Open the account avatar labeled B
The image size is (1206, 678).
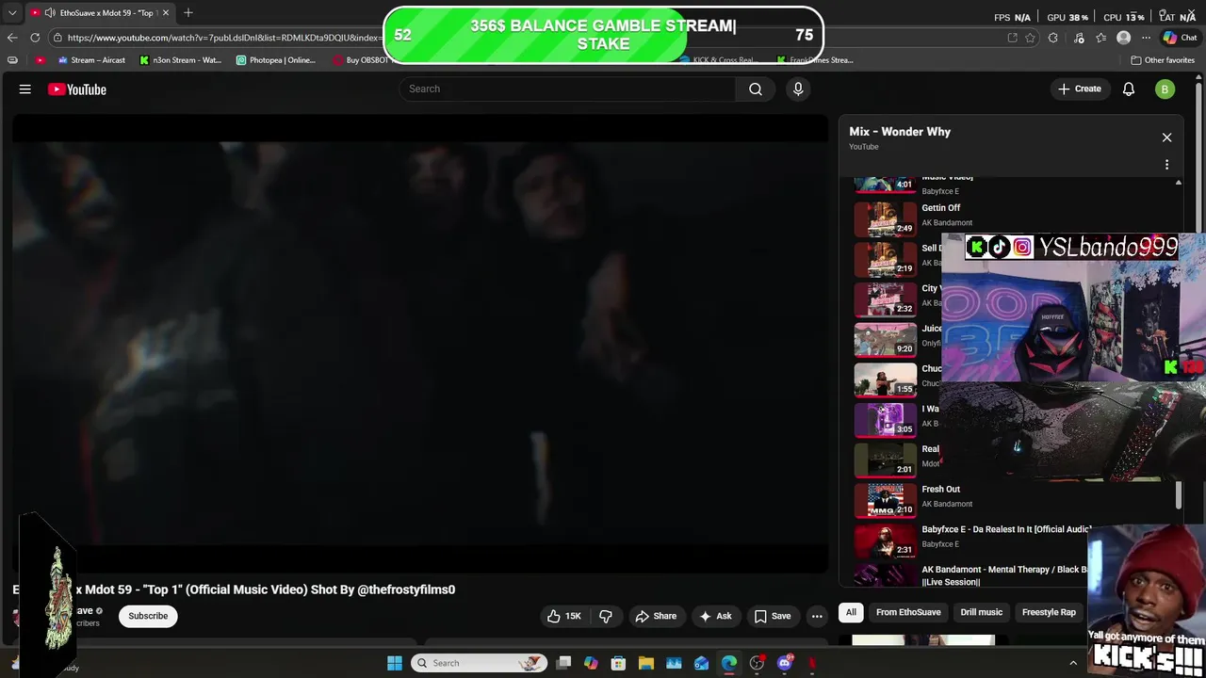[x=1165, y=89]
